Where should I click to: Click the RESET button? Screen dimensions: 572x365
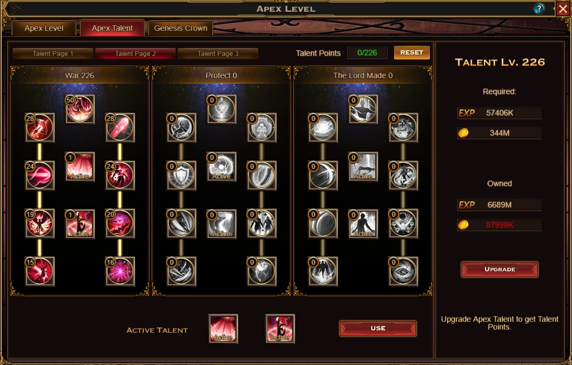(412, 52)
